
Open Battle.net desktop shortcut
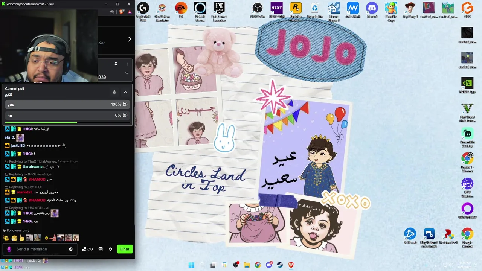[410, 236]
